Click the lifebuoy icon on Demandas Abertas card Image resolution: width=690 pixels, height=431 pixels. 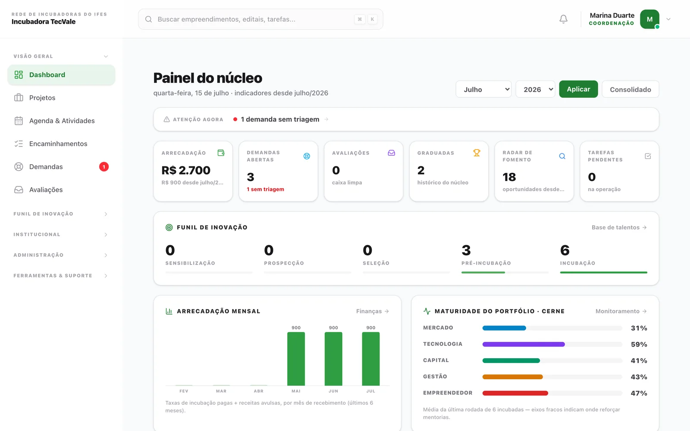pyautogui.click(x=307, y=156)
